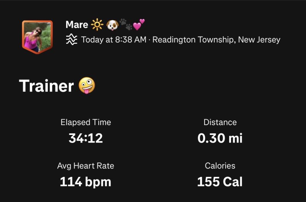Click the Today at 8:38 AM timestamp
This screenshot has height=202, width=306.
coord(113,40)
